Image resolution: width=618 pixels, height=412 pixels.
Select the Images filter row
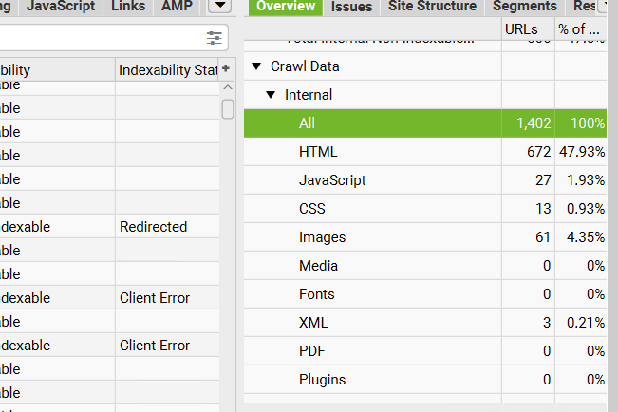[425, 237]
